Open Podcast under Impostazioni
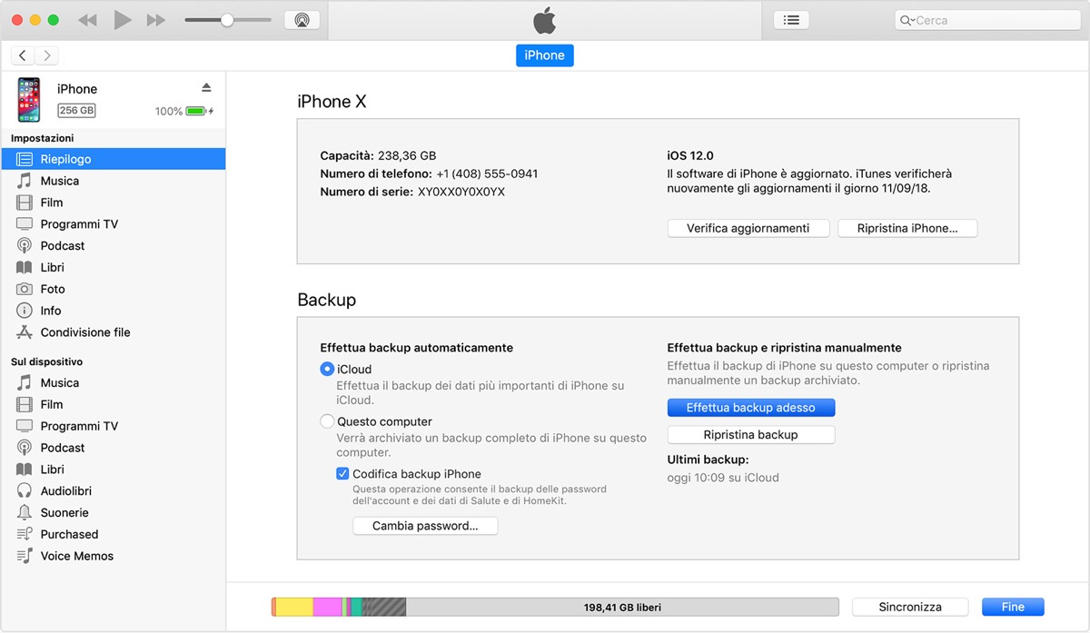The width and height of the screenshot is (1090, 633). (x=62, y=245)
